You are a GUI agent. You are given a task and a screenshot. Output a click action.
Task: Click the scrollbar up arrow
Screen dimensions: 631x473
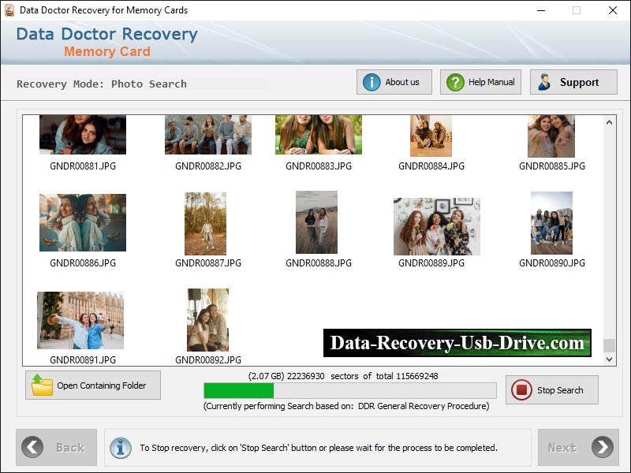click(x=608, y=122)
